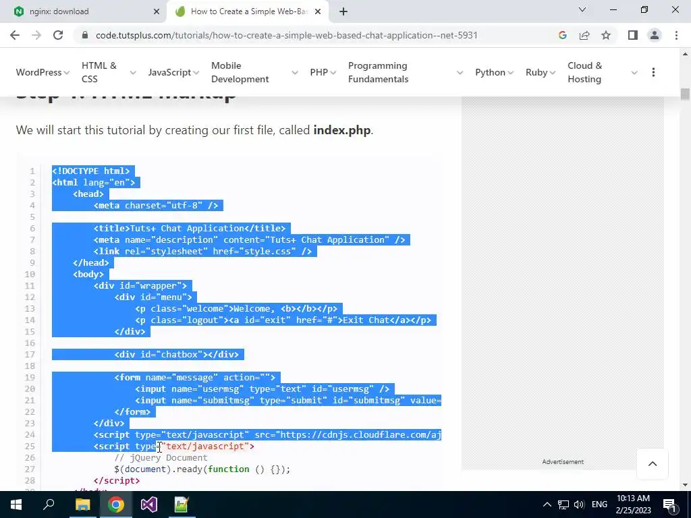Open network status tray icon
This screenshot has height=518, width=691.
(563, 505)
